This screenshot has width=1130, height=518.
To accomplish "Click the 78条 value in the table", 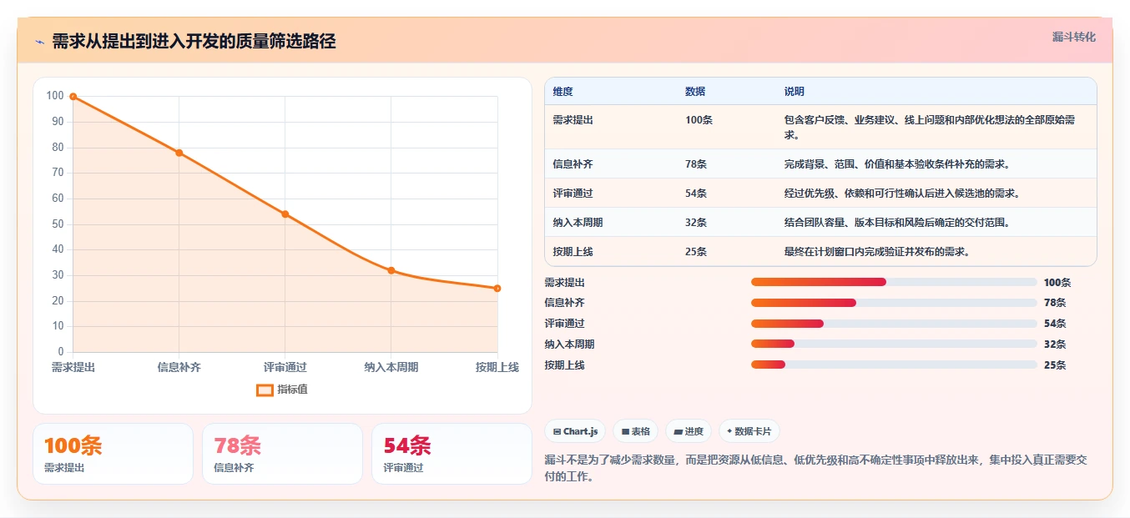I will (x=696, y=164).
